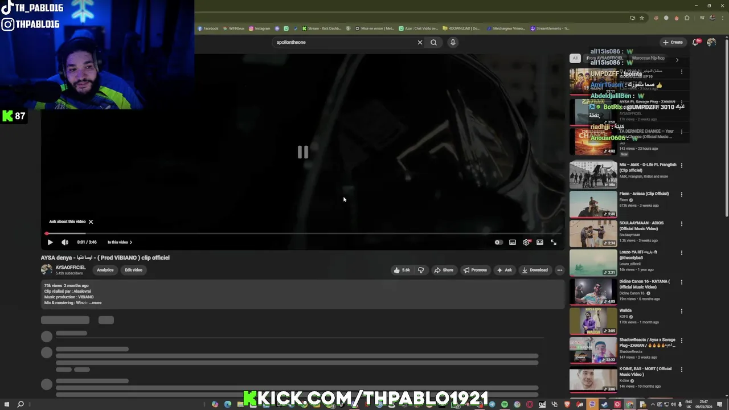Close the 'Ask about this video' chip

click(x=91, y=222)
